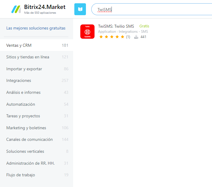Open TwiSMS: Twilio SMS app title

point(116,26)
